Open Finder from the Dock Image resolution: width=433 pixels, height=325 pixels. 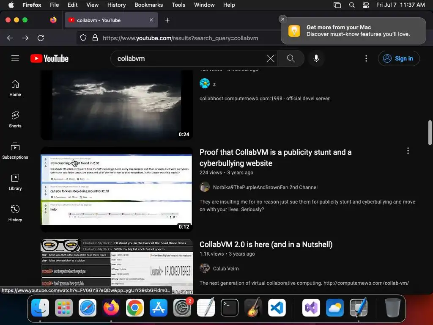pos(40,308)
